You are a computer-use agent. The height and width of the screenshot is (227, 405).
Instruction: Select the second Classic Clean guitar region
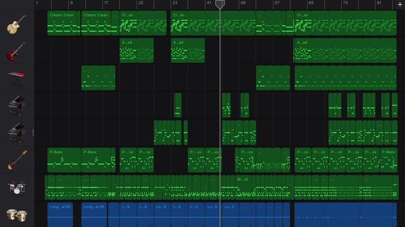pyautogui.click(x=96, y=23)
